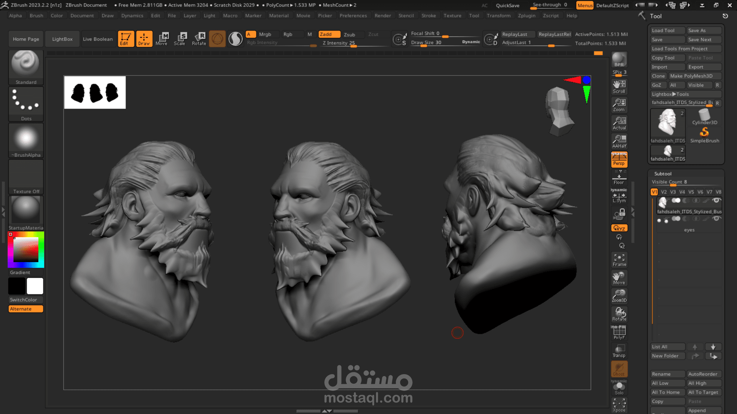Click the Frame view icon
737x414 pixels.
pos(619,260)
